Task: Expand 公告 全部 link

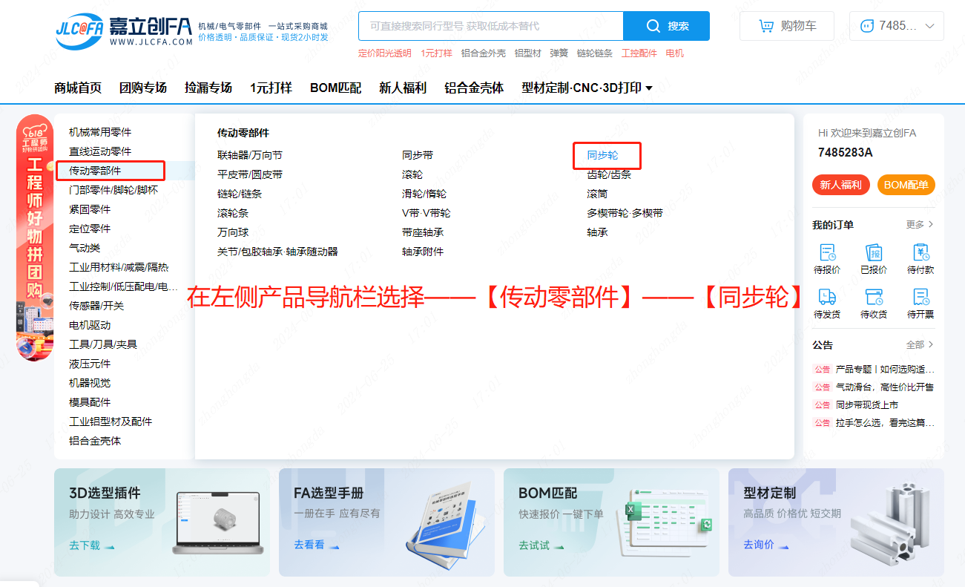Action: (x=920, y=344)
